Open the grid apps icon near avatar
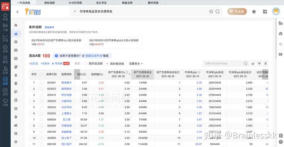284x147 pixels. 265,11
